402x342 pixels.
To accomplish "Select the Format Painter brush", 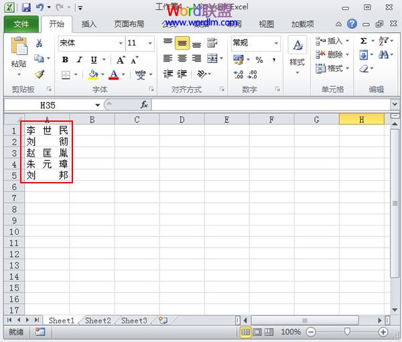I will click(x=40, y=74).
